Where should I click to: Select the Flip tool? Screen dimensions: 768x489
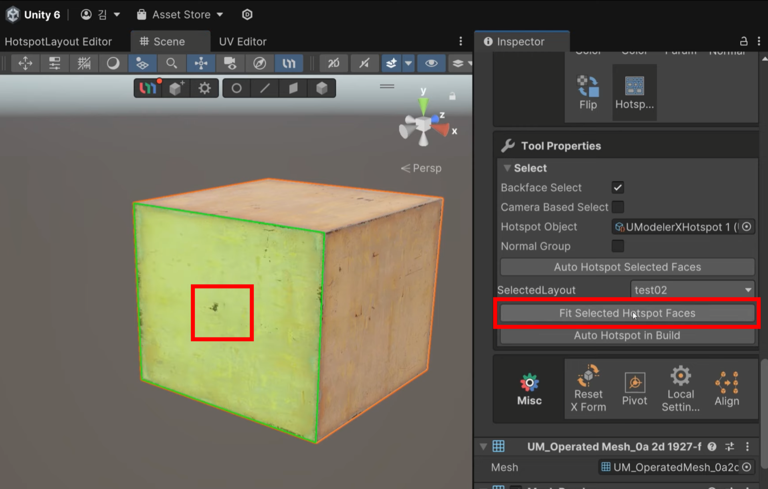(588, 93)
